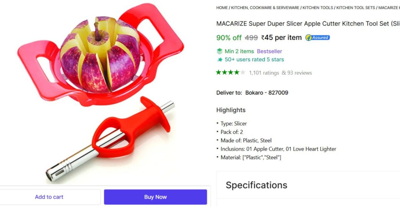
Task: View the 1,101 ratings link
Action: click(264, 73)
